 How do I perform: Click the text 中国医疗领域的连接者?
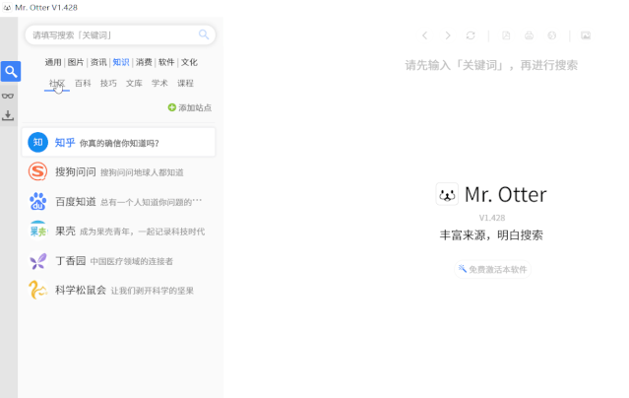click(132, 261)
